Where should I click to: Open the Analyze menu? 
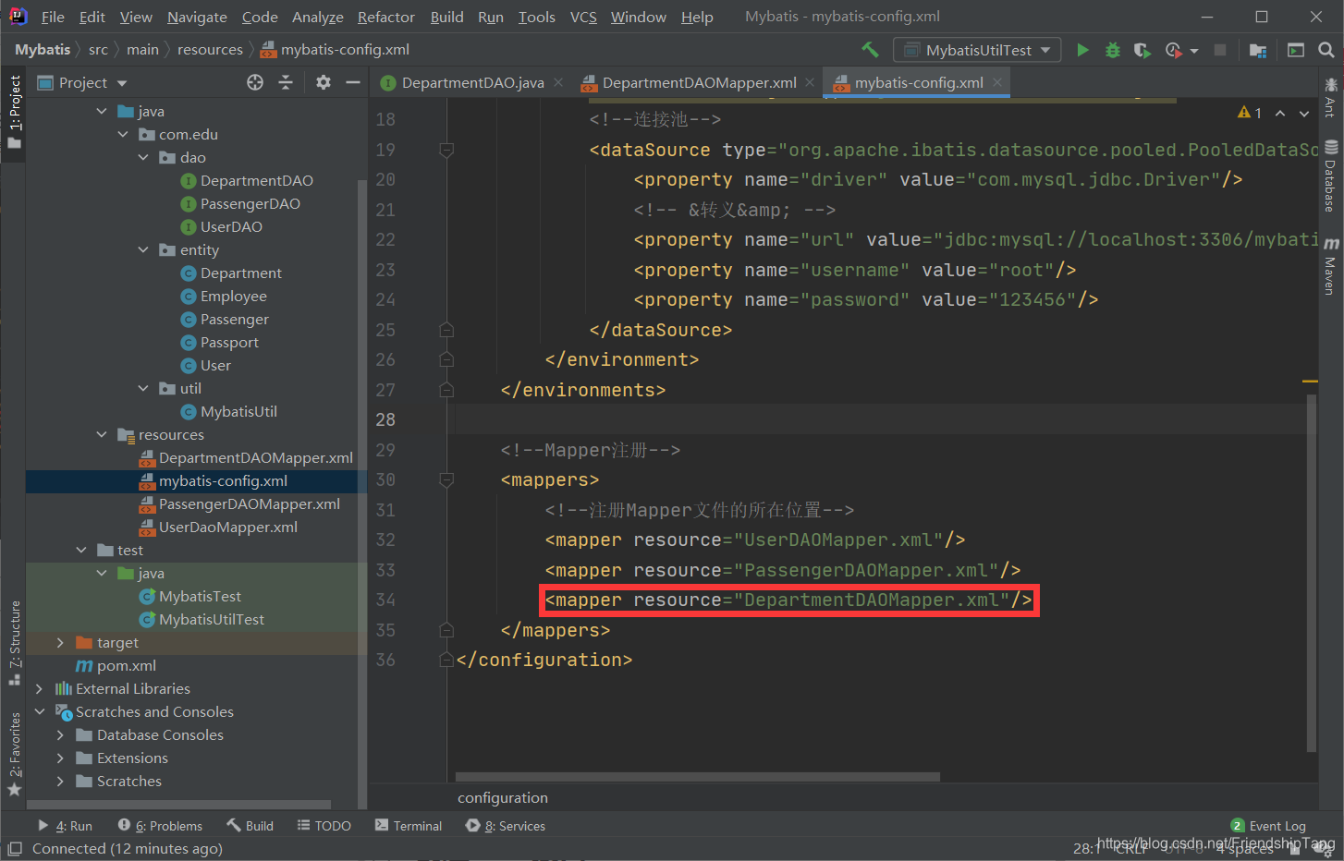[318, 17]
